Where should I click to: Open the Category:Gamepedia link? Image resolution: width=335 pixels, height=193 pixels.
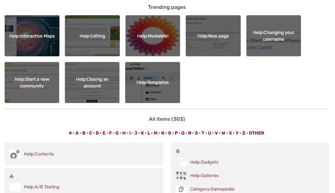pyautogui.click(x=212, y=189)
